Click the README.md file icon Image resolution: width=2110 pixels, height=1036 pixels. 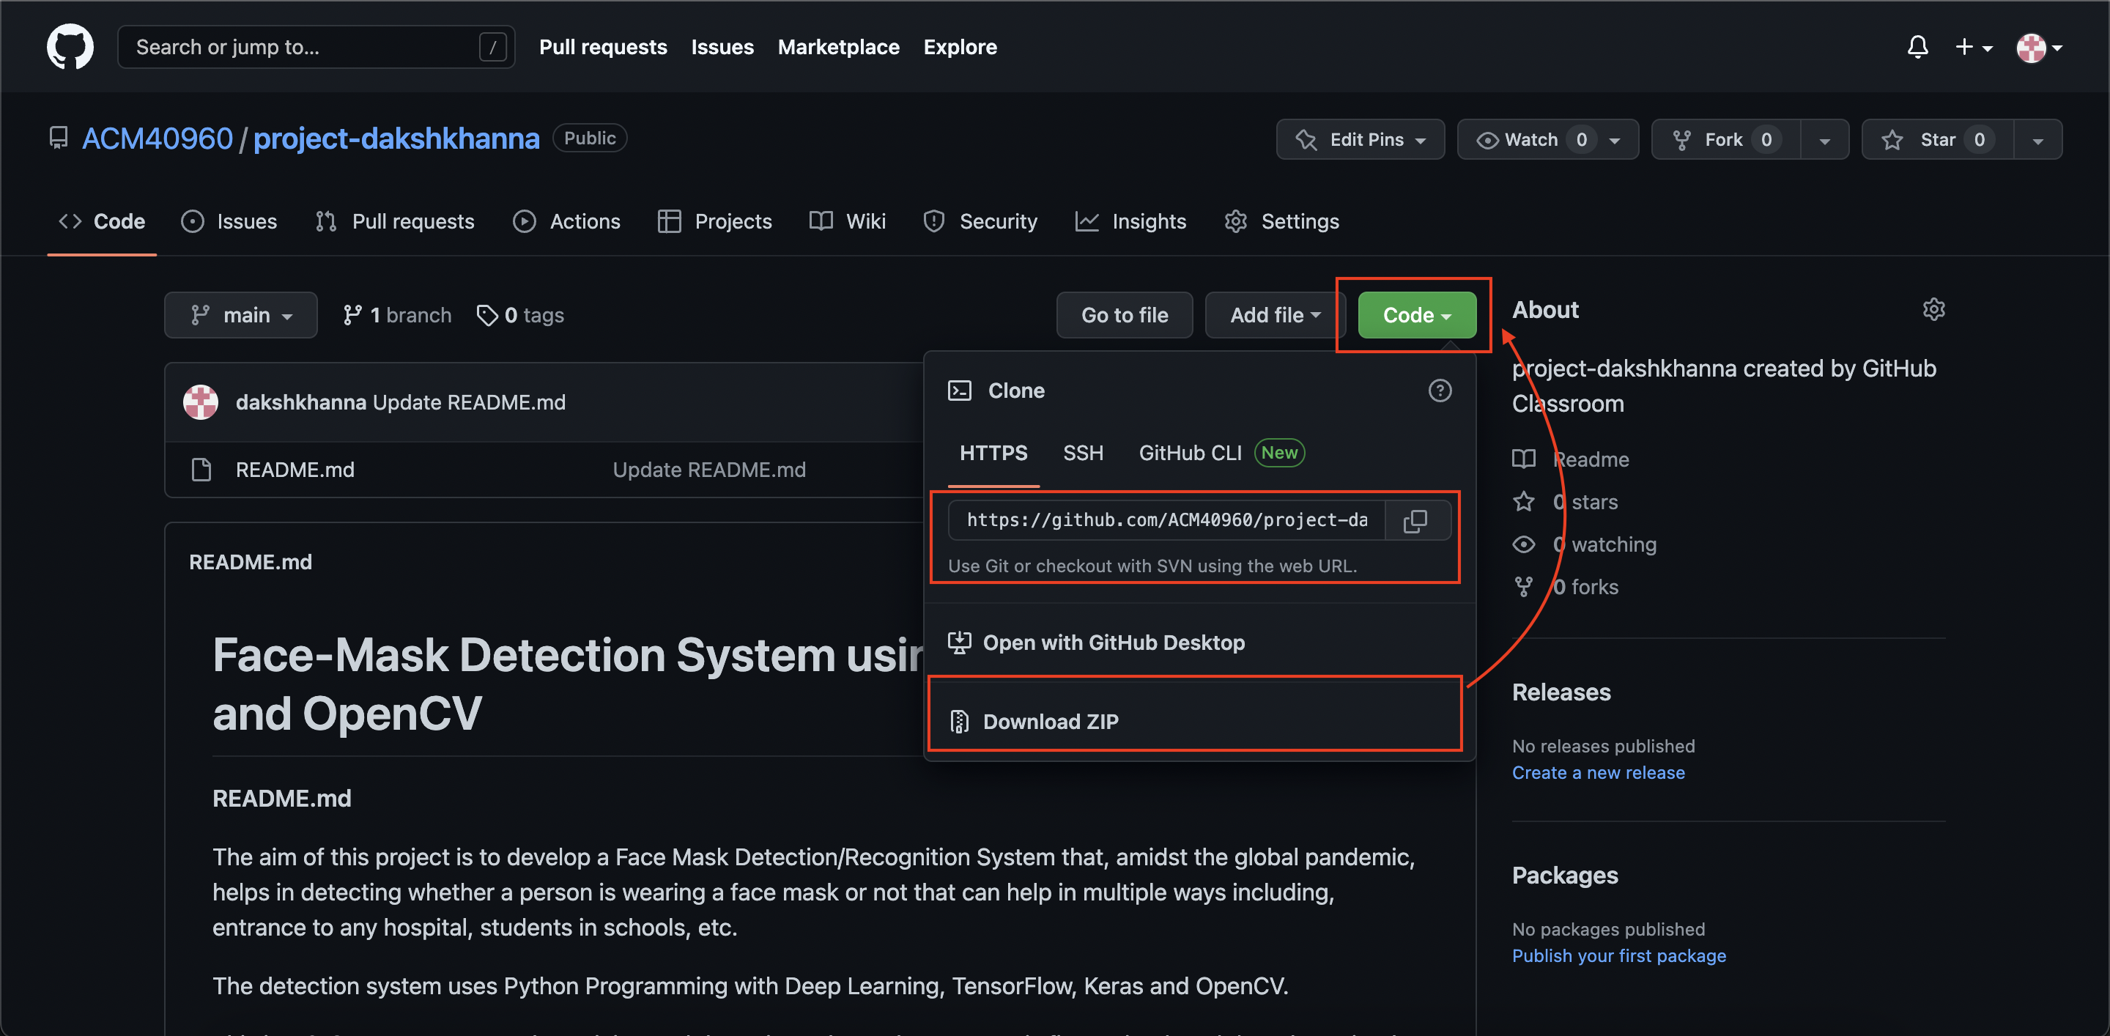point(201,469)
